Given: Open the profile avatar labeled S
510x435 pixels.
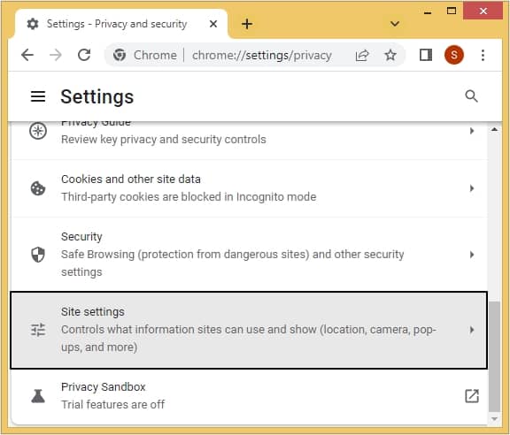Looking at the screenshot, I should 454,55.
